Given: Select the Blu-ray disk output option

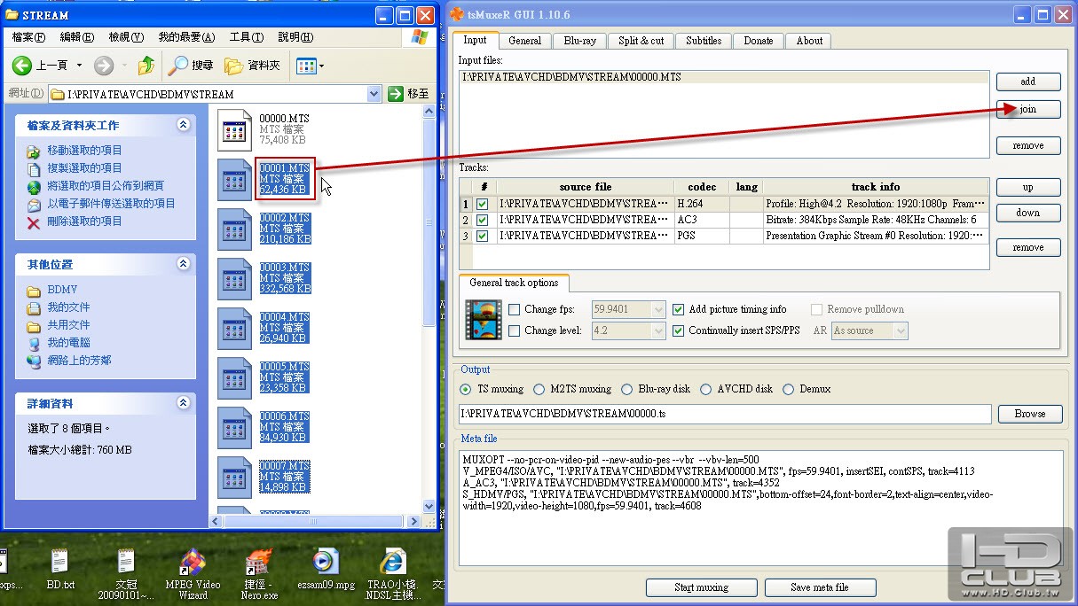Looking at the screenshot, I should 627,389.
